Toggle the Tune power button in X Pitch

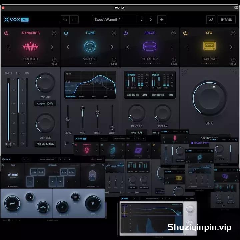(3, 165)
